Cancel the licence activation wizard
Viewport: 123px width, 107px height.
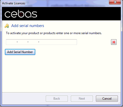[107, 99]
